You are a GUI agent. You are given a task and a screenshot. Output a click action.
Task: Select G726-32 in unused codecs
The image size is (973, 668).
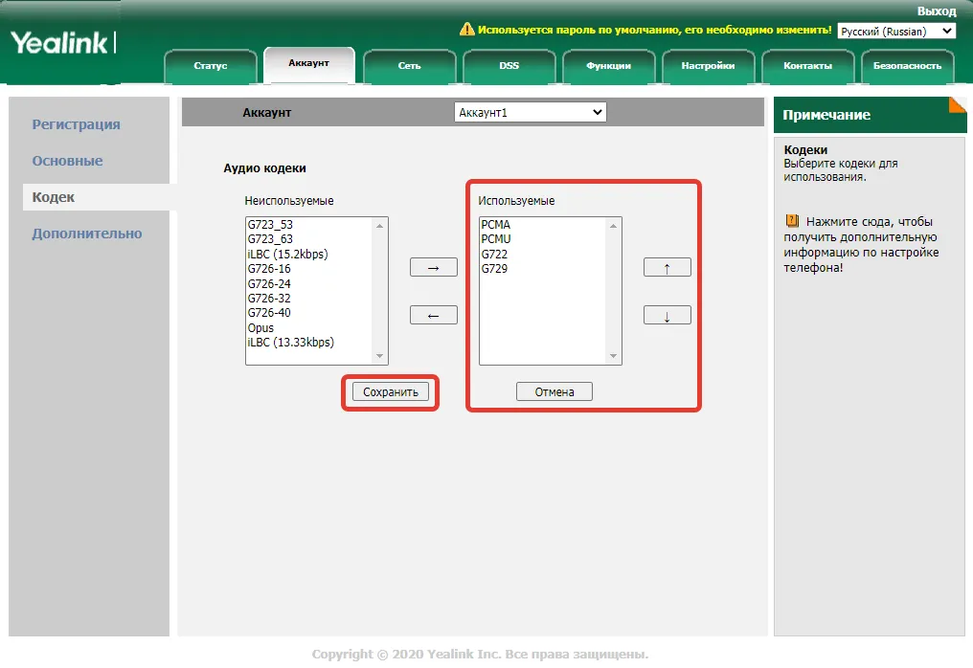(309, 299)
